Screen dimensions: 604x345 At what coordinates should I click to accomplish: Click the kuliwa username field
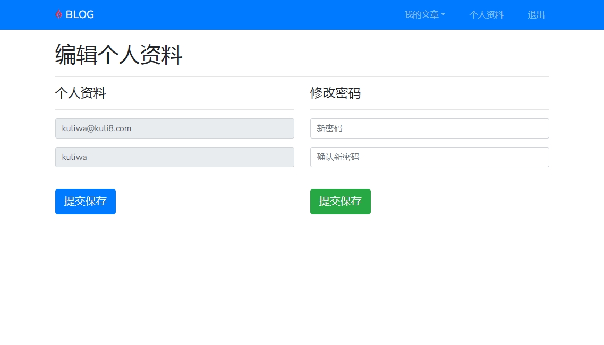tap(174, 157)
